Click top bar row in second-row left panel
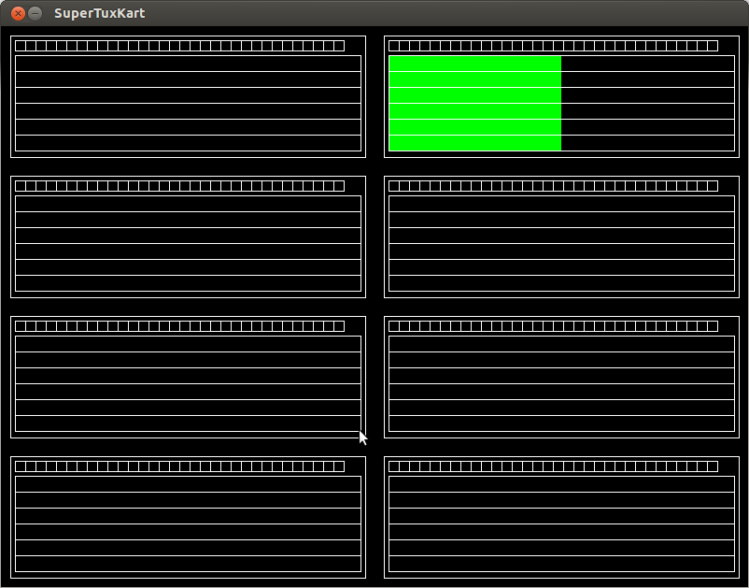Image resolution: width=749 pixels, height=588 pixels. pyautogui.click(x=188, y=204)
